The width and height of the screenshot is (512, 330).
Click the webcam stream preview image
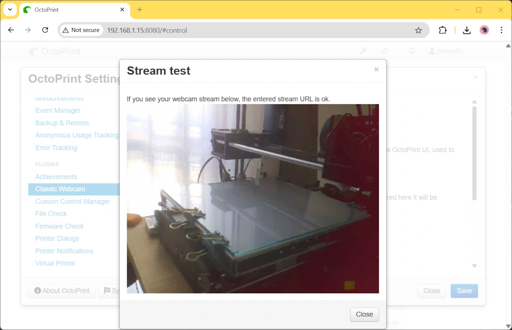click(253, 198)
